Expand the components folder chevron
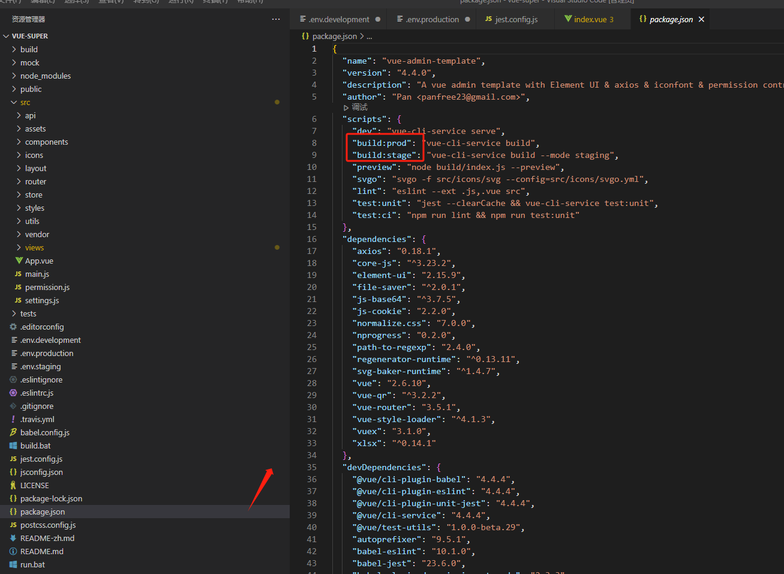This screenshot has width=784, height=574. 19,142
